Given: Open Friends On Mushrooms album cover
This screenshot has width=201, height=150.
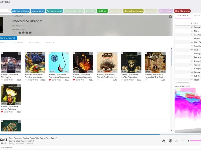Looking at the screenshot, I should [x=107, y=63].
